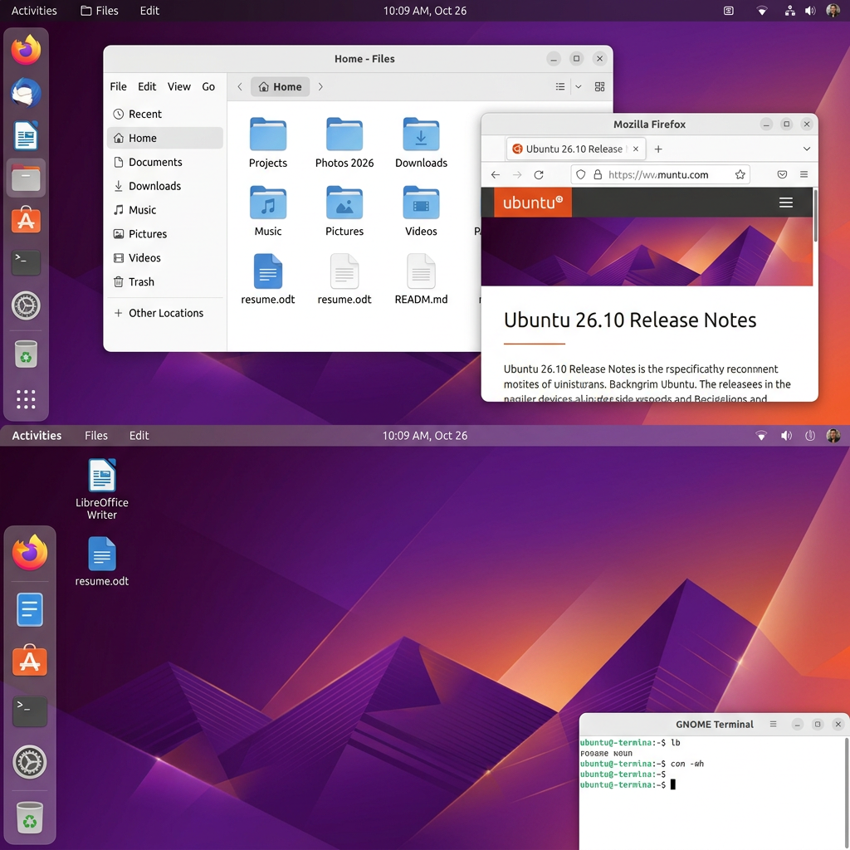The width and height of the screenshot is (850, 850).
Task: Select the Photos 2026 folder icon
Action: click(344, 134)
